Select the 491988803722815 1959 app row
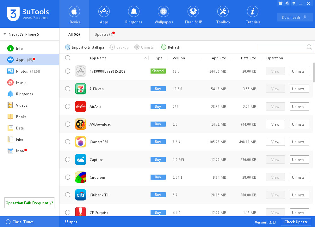Screen dimensions: 315x227 coord(186,71)
